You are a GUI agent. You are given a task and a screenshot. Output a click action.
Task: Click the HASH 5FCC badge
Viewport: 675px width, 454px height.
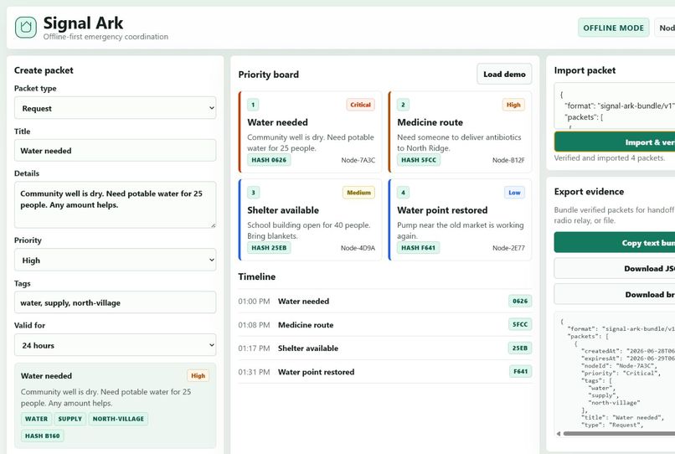(x=419, y=160)
